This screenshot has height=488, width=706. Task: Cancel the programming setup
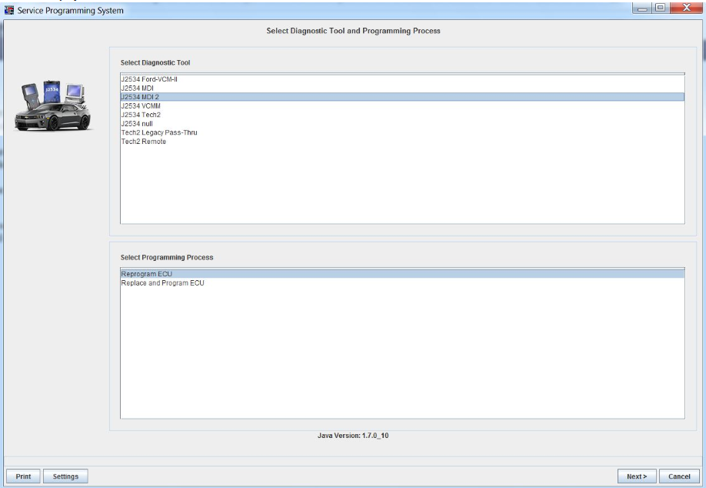(679, 476)
